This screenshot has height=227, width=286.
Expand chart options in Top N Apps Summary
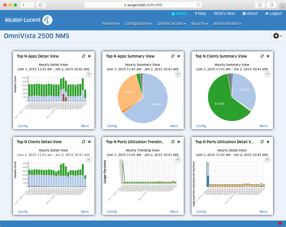pos(178,74)
